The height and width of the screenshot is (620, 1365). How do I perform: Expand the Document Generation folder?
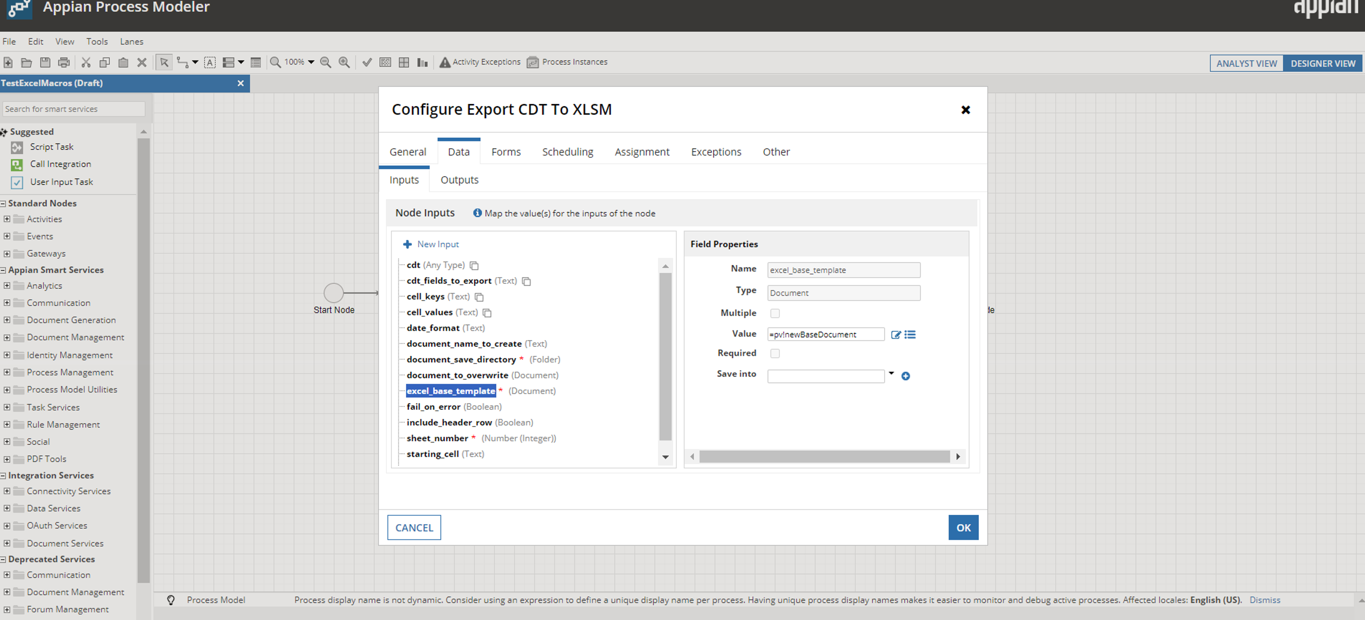point(7,320)
